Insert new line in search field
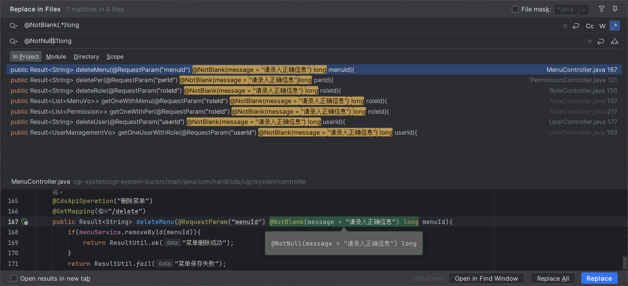628x286 pixels. click(576, 26)
